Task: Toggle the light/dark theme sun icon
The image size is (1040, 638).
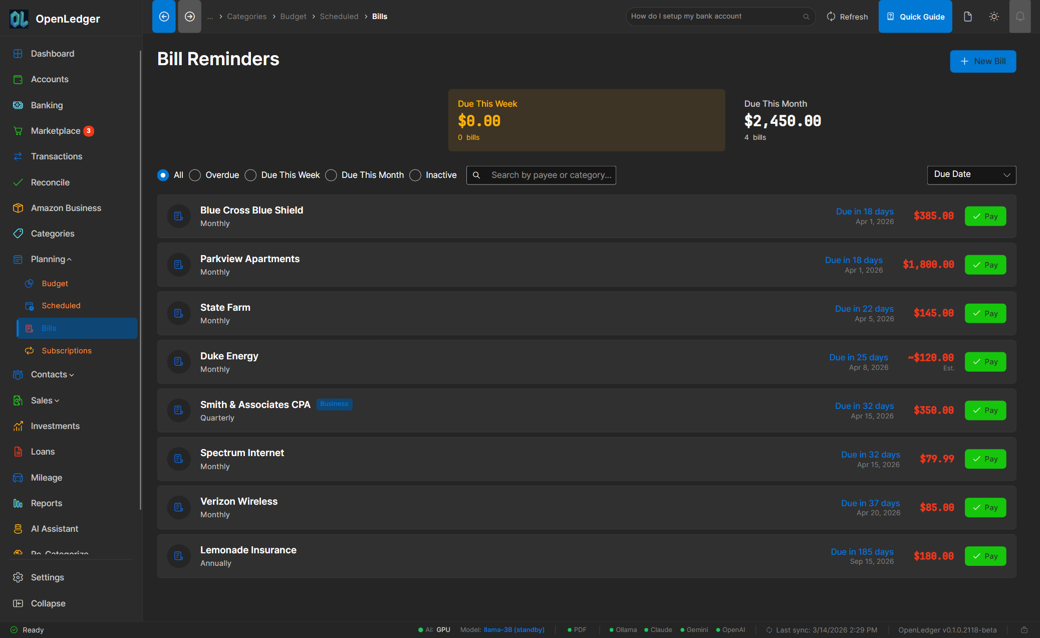Action: tap(994, 16)
